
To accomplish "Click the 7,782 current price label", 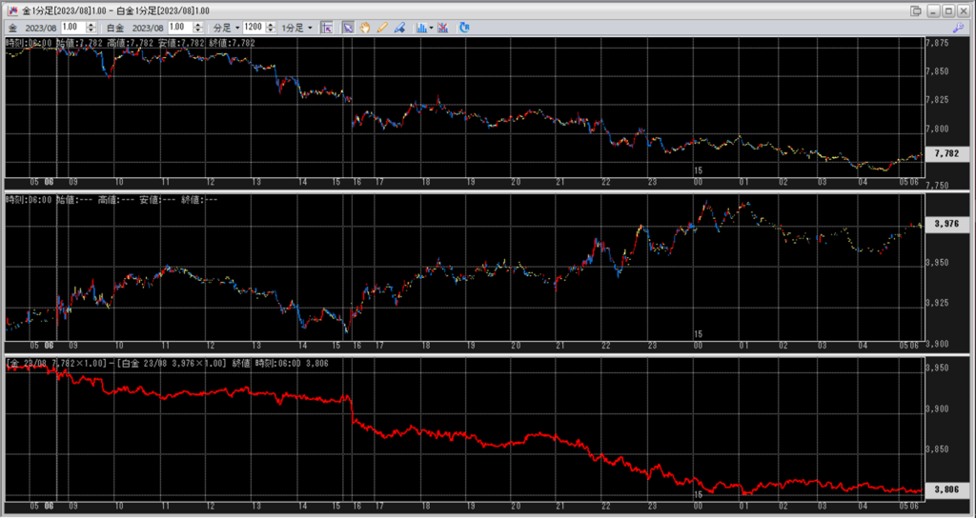I will (x=946, y=153).
